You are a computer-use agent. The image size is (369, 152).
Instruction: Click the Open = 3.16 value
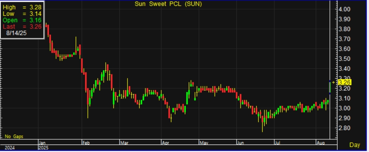pos(22,20)
